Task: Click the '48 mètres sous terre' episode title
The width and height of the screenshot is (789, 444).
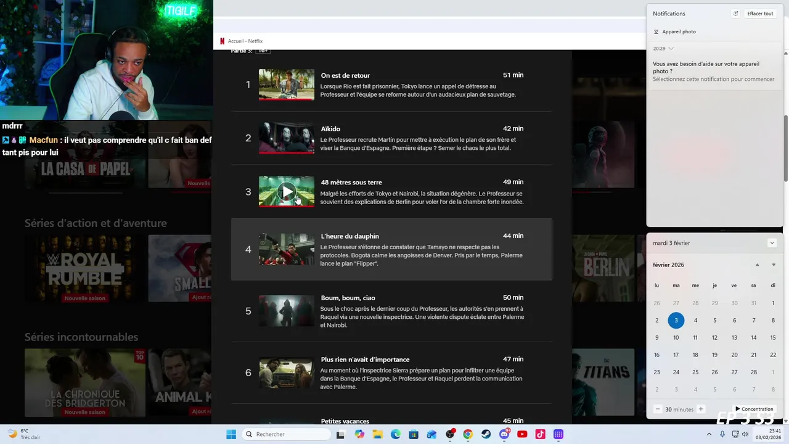Action: click(x=351, y=183)
